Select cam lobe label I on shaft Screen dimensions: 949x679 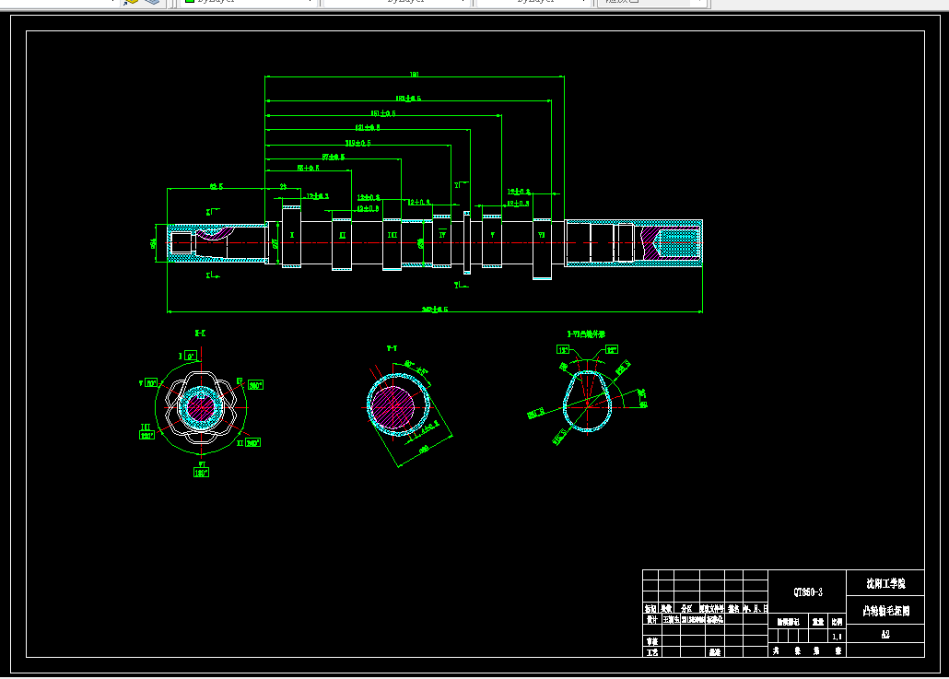point(292,236)
